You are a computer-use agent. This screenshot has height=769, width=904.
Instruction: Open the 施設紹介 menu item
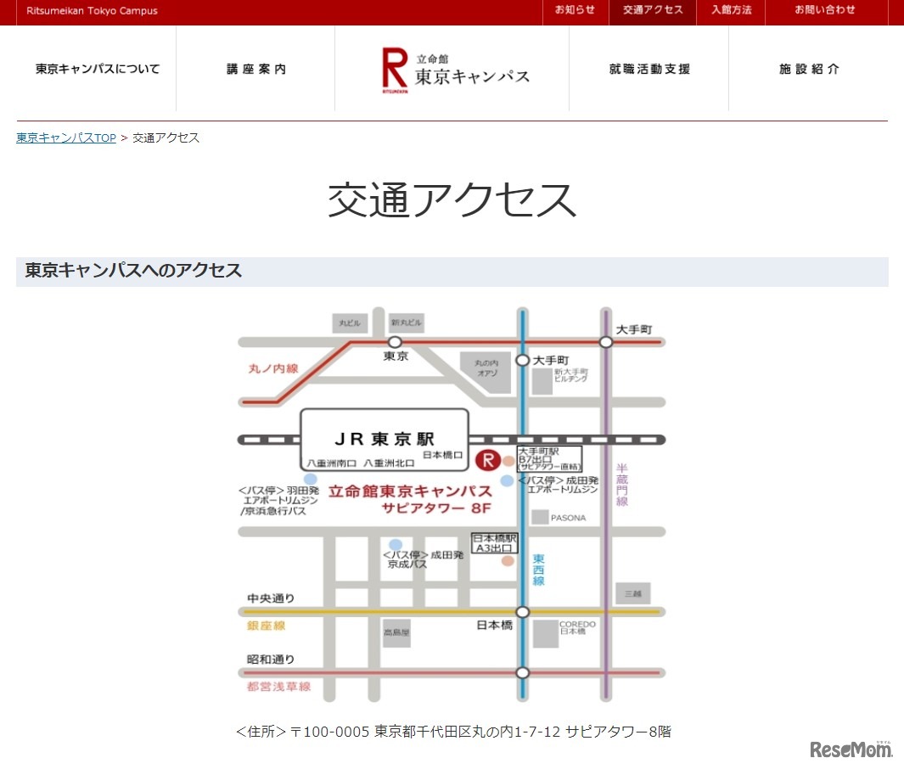pos(809,69)
